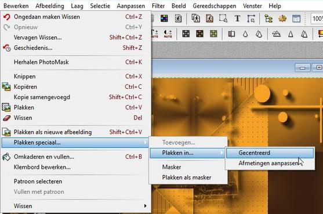Open Geschiedenis from the edit menu

(76, 48)
